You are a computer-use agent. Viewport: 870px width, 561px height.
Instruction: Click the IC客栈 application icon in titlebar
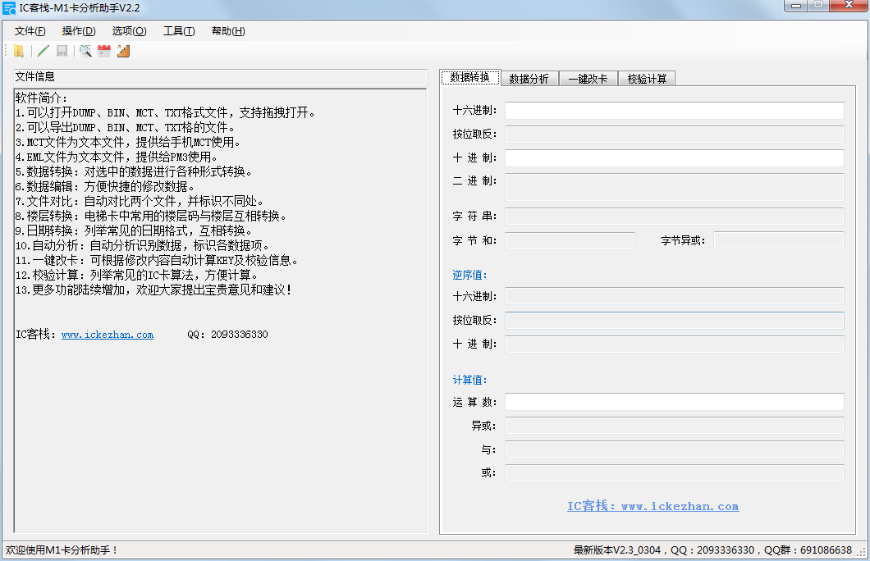point(9,7)
